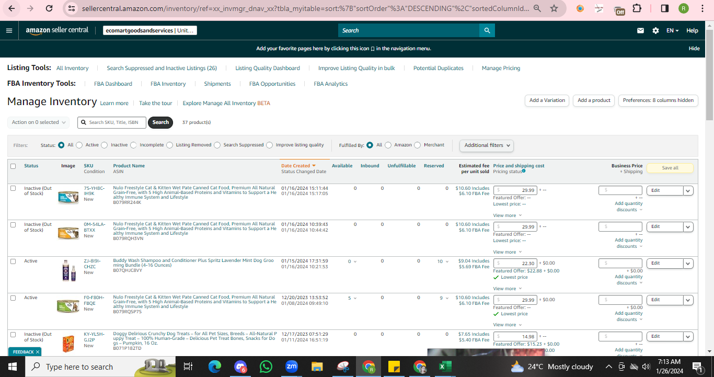This screenshot has height=377, width=714.
Task: Select the Active status filter
Action: [79, 145]
